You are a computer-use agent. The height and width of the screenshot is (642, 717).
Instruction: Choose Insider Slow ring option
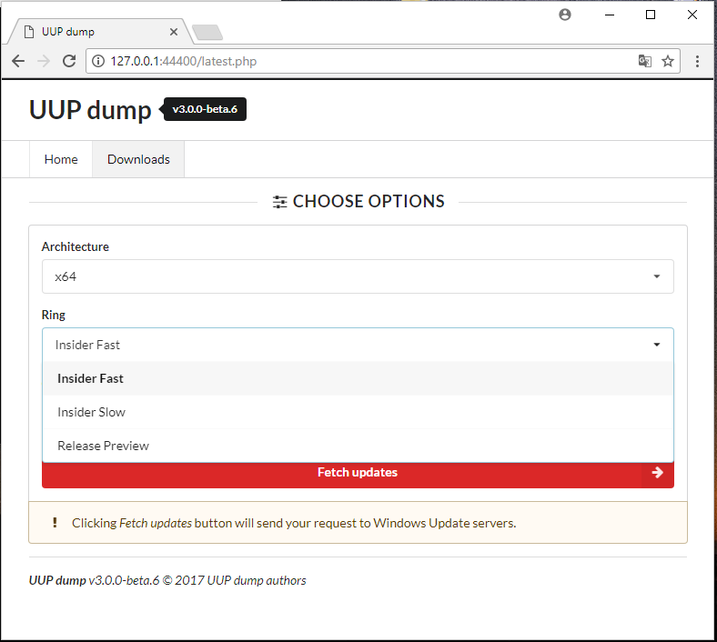click(358, 412)
